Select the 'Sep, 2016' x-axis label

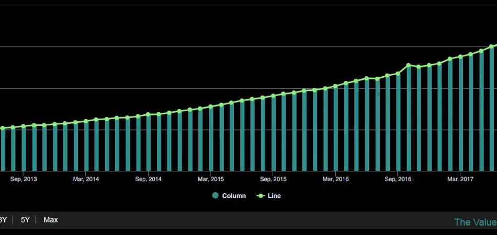pyautogui.click(x=398, y=179)
